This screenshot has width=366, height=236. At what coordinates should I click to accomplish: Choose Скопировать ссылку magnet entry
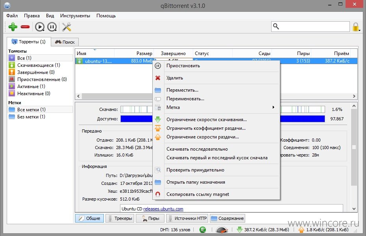(x=216, y=194)
